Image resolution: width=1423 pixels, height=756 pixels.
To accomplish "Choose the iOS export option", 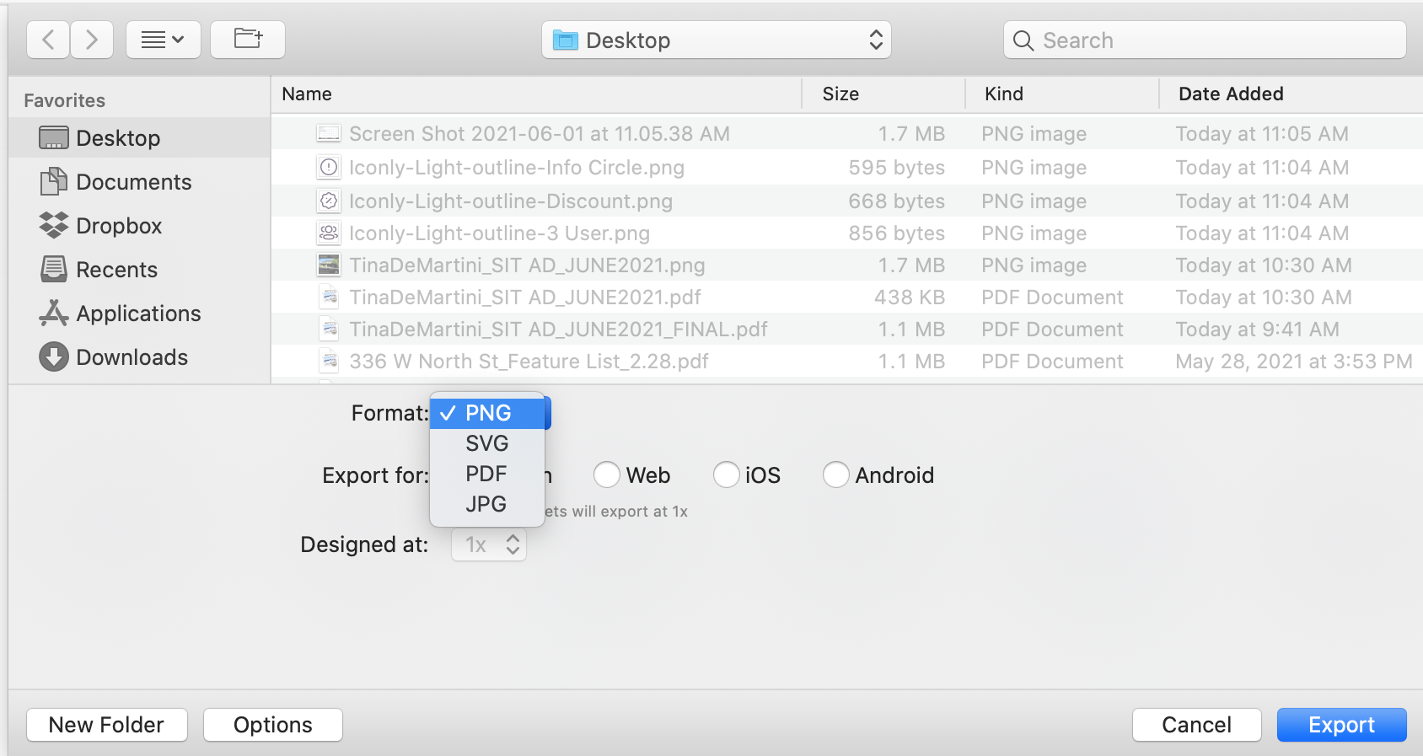I will tap(726, 475).
